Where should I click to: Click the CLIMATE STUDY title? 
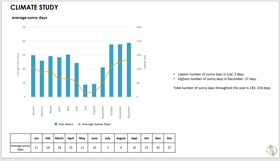point(34,7)
